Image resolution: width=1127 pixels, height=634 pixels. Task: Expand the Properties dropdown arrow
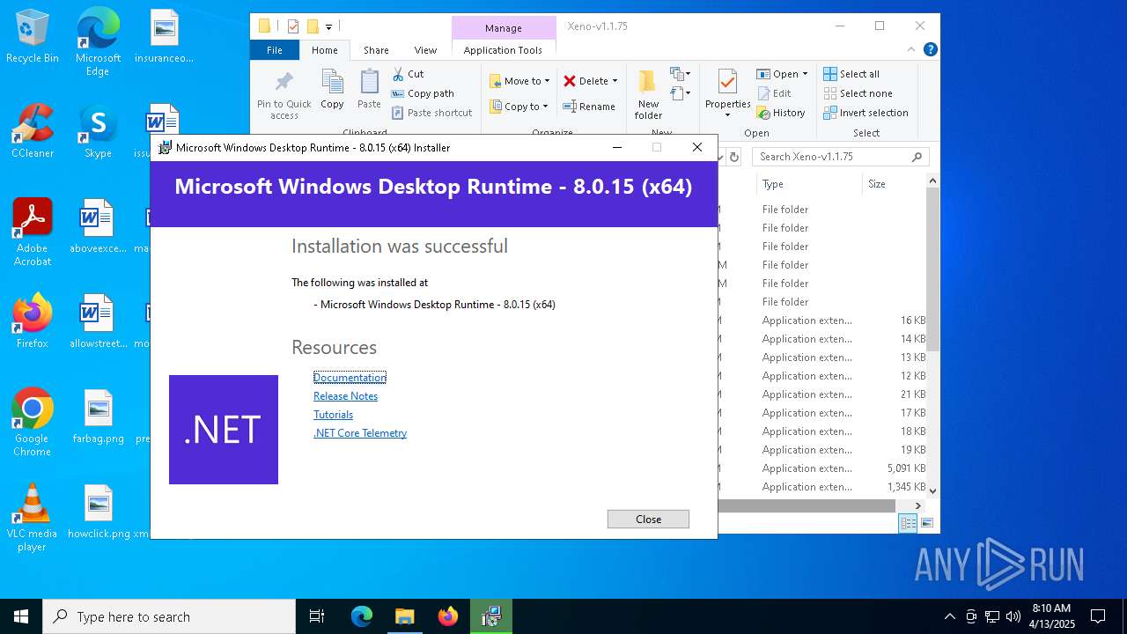point(727,115)
